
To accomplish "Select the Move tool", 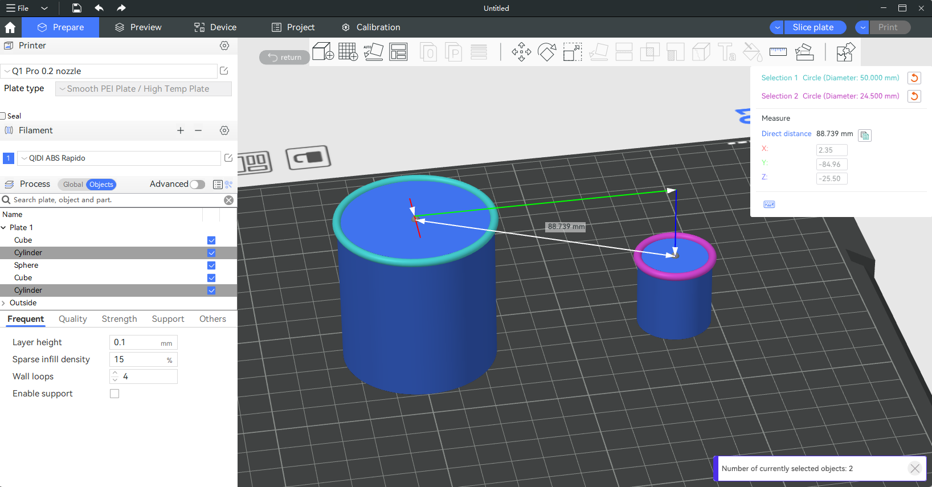I will pos(521,52).
